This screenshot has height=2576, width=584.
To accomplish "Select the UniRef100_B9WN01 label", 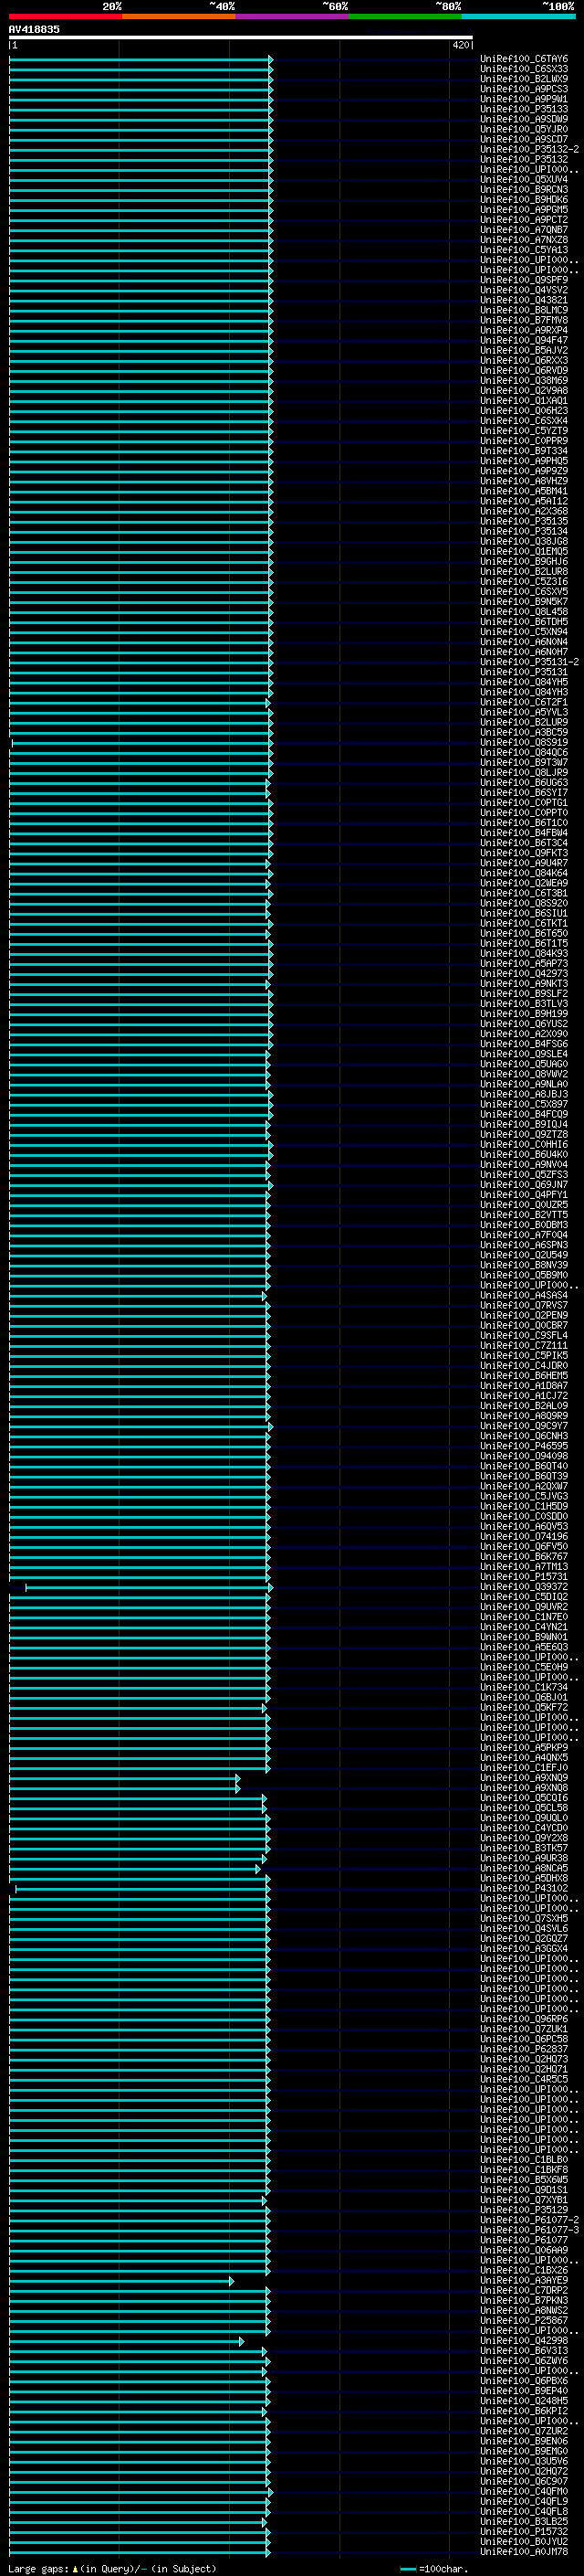I will click(524, 1637).
